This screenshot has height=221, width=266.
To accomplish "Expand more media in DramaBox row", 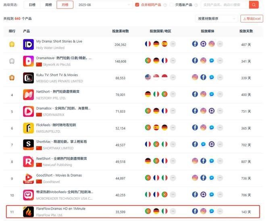I will [220, 111].
